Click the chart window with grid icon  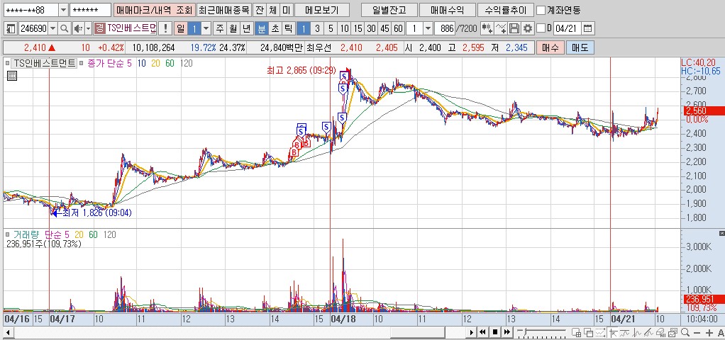[576, 332]
